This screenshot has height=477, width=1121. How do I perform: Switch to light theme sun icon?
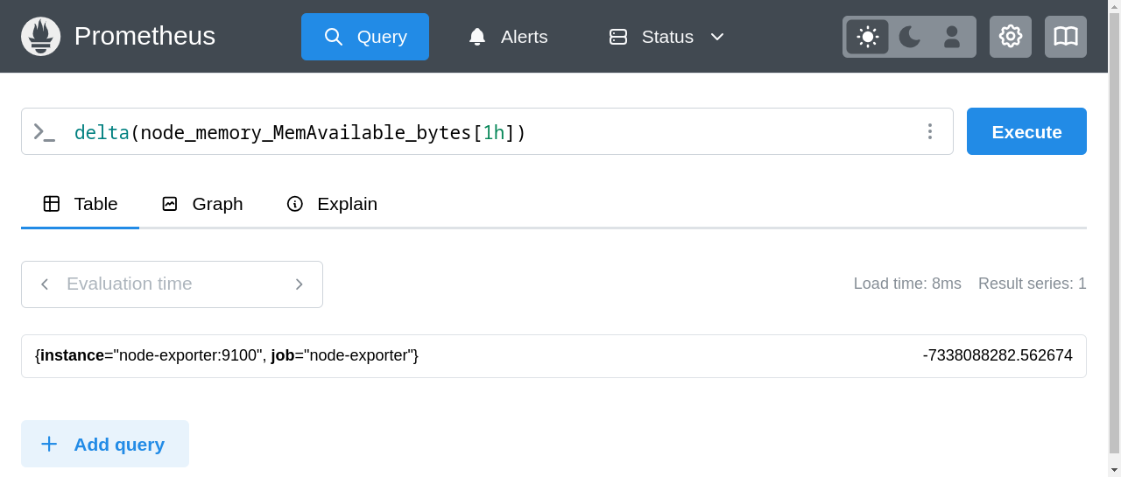click(x=868, y=37)
